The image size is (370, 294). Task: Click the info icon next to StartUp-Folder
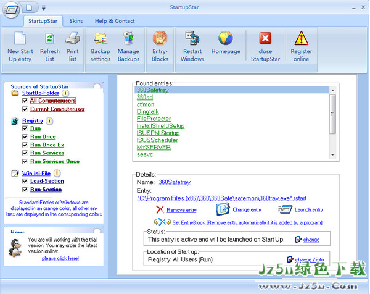point(65,93)
